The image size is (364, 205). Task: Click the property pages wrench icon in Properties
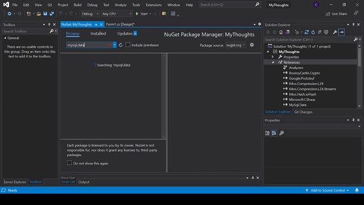click(282, 133)
